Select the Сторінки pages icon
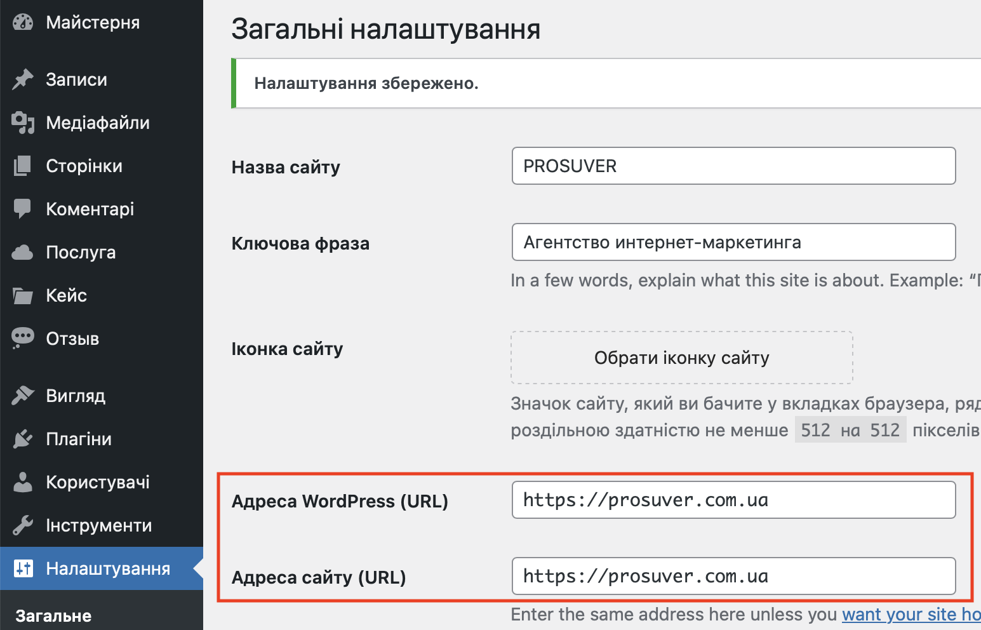The image size is (981, 630). coord(23,166)
